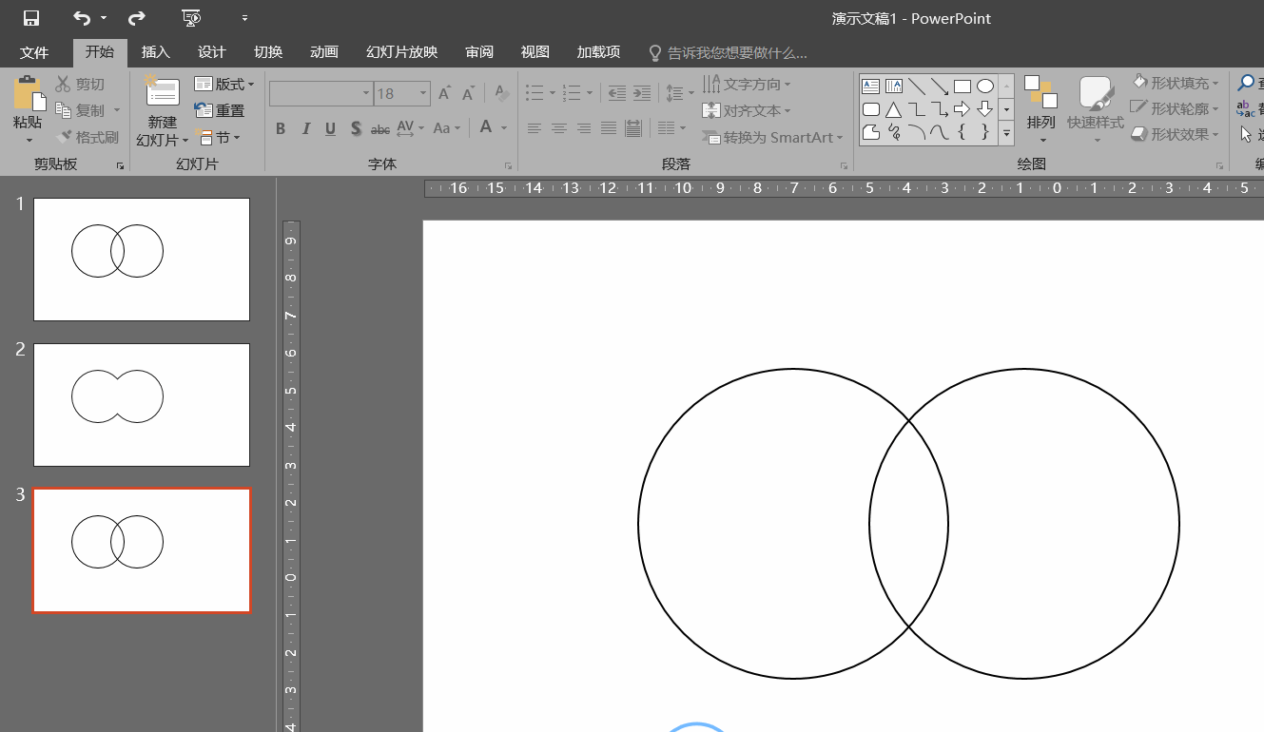Toggle underline formatting
This screenshot has width=1264, height=732.
coord(330,128)
